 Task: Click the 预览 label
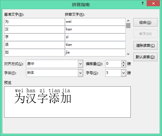(8, 82)
